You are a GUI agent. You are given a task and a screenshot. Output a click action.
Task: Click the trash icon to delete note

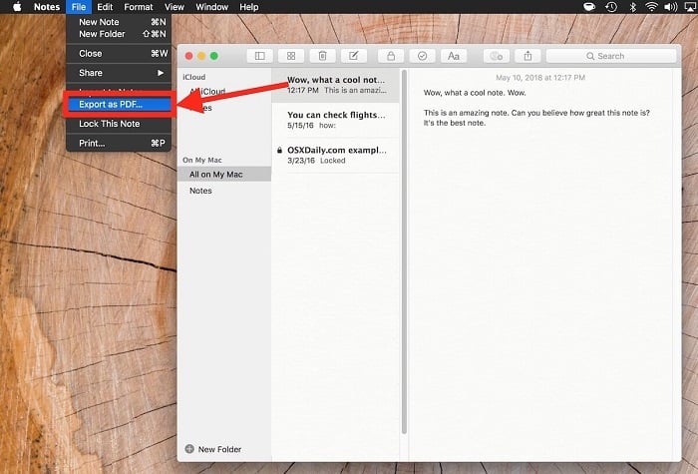[323, 56]
